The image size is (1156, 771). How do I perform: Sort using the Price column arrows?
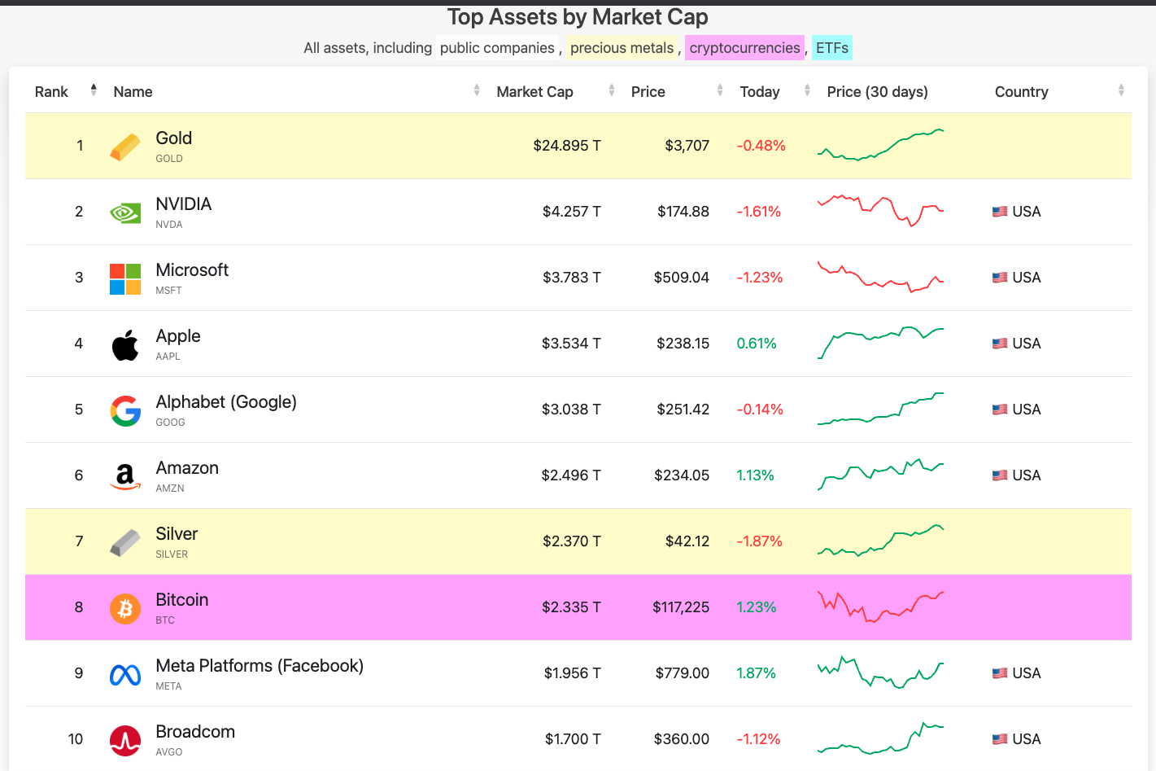tap(720, 90)
